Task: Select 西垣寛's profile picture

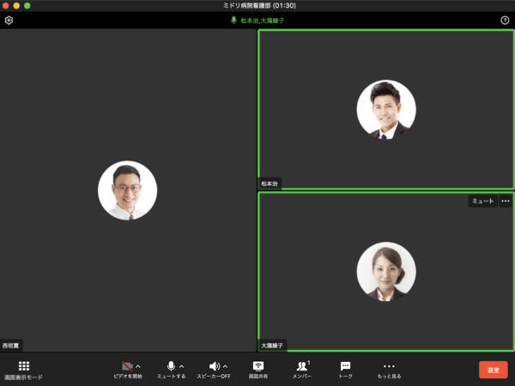Action: click(127, 190)
